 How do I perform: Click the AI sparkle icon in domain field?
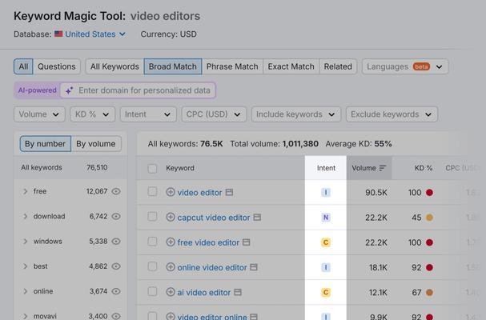tap(69, 90)
